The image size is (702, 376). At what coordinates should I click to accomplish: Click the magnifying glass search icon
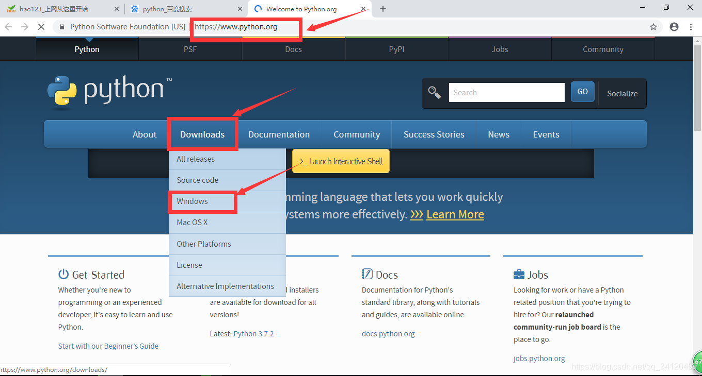(435, 93)
